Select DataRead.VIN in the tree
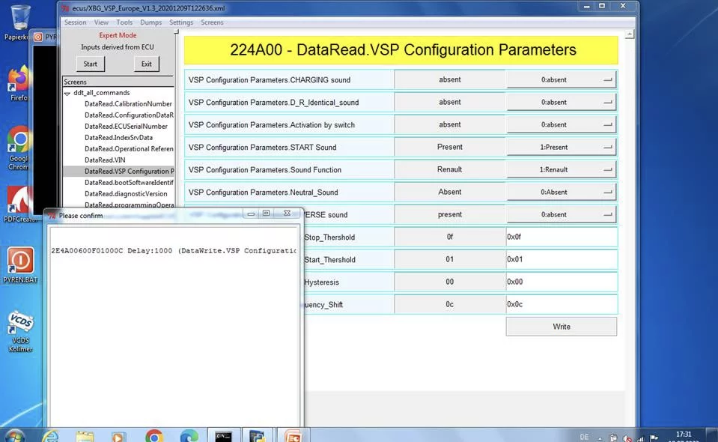 point(105,160)
